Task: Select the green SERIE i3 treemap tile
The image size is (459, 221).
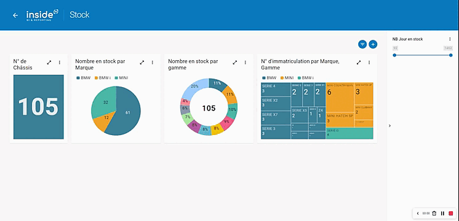Action: tap(349, 133)
